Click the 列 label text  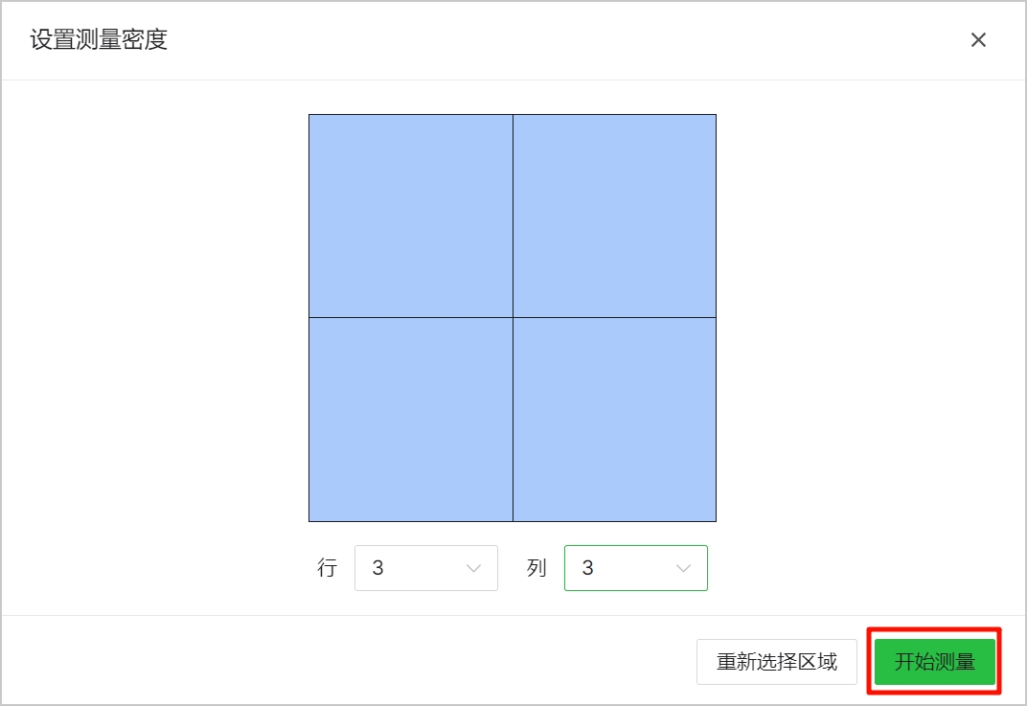536,568
